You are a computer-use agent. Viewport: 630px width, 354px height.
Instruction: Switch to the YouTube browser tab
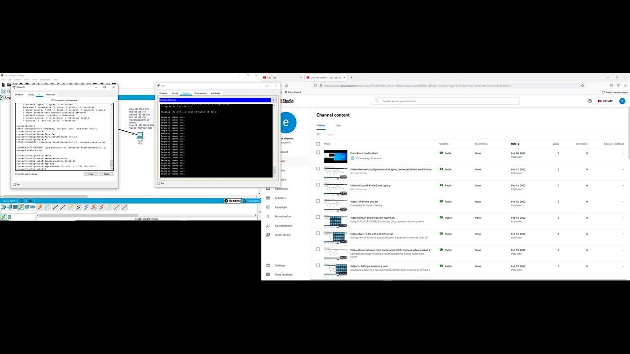coord(282,77)
